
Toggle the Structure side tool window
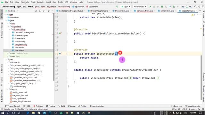point(2,68)
